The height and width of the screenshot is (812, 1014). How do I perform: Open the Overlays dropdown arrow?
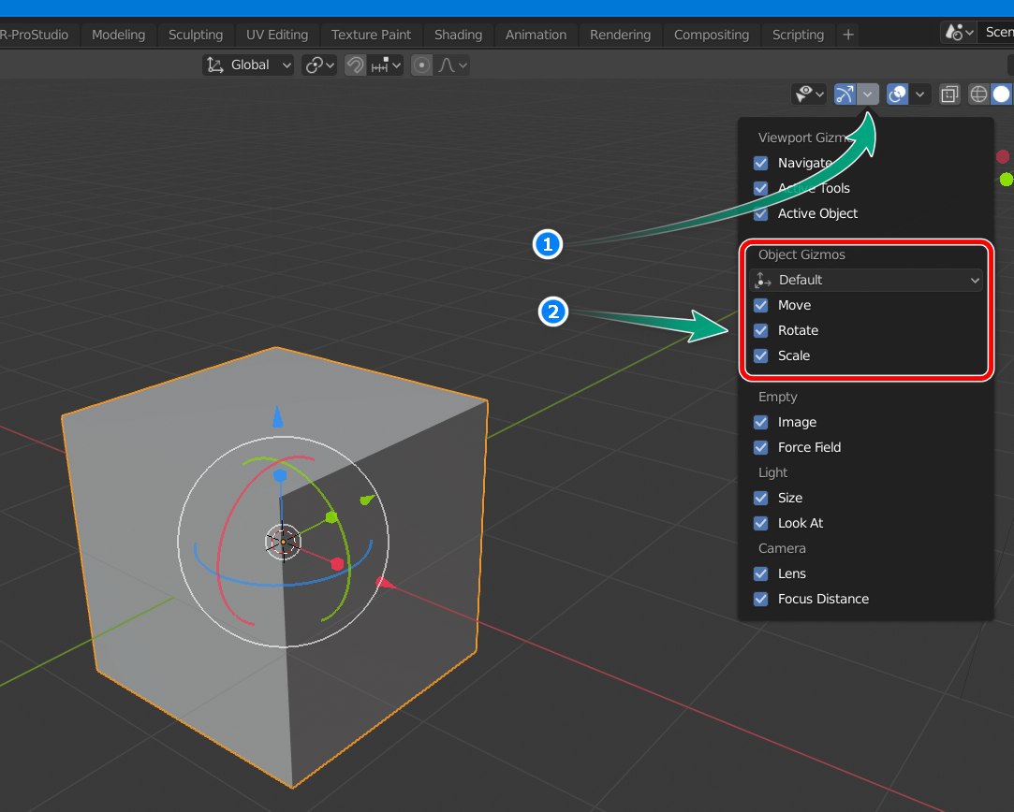(919, 94)
